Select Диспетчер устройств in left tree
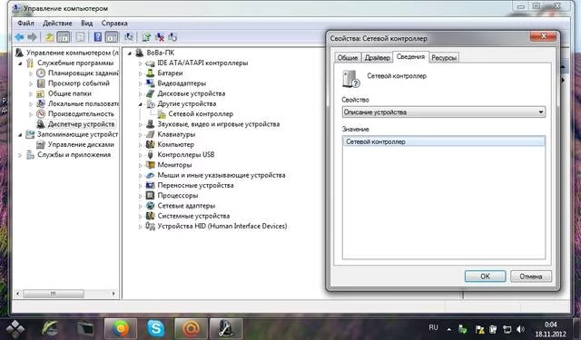 pos(81,124)
